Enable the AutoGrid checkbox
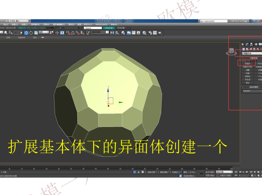This screenshot has height=195, width=262. 246,61
